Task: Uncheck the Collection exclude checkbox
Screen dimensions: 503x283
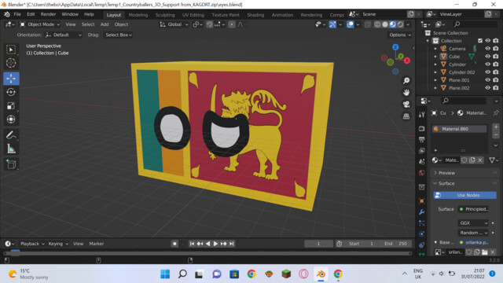Action: pyautogui.click(x=480, y=41)
